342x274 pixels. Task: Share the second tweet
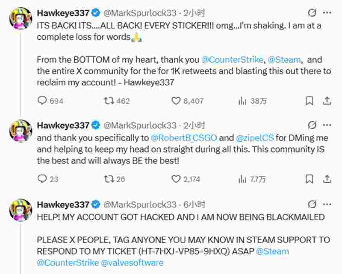point(327,179)
